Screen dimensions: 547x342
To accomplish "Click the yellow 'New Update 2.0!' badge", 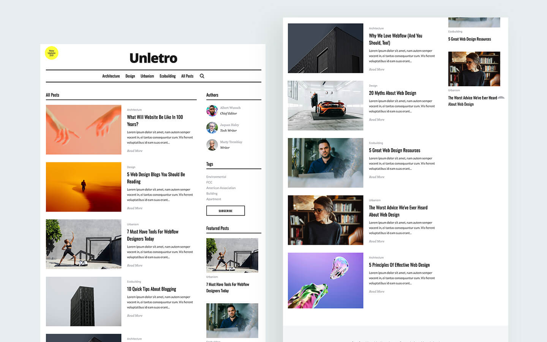I will 51,53.
